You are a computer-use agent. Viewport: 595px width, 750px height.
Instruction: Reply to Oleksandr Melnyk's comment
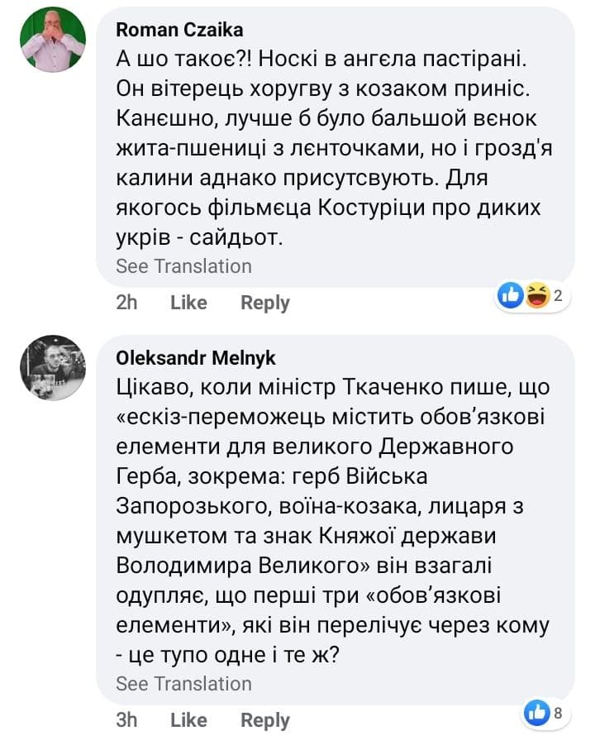(264, 720)
